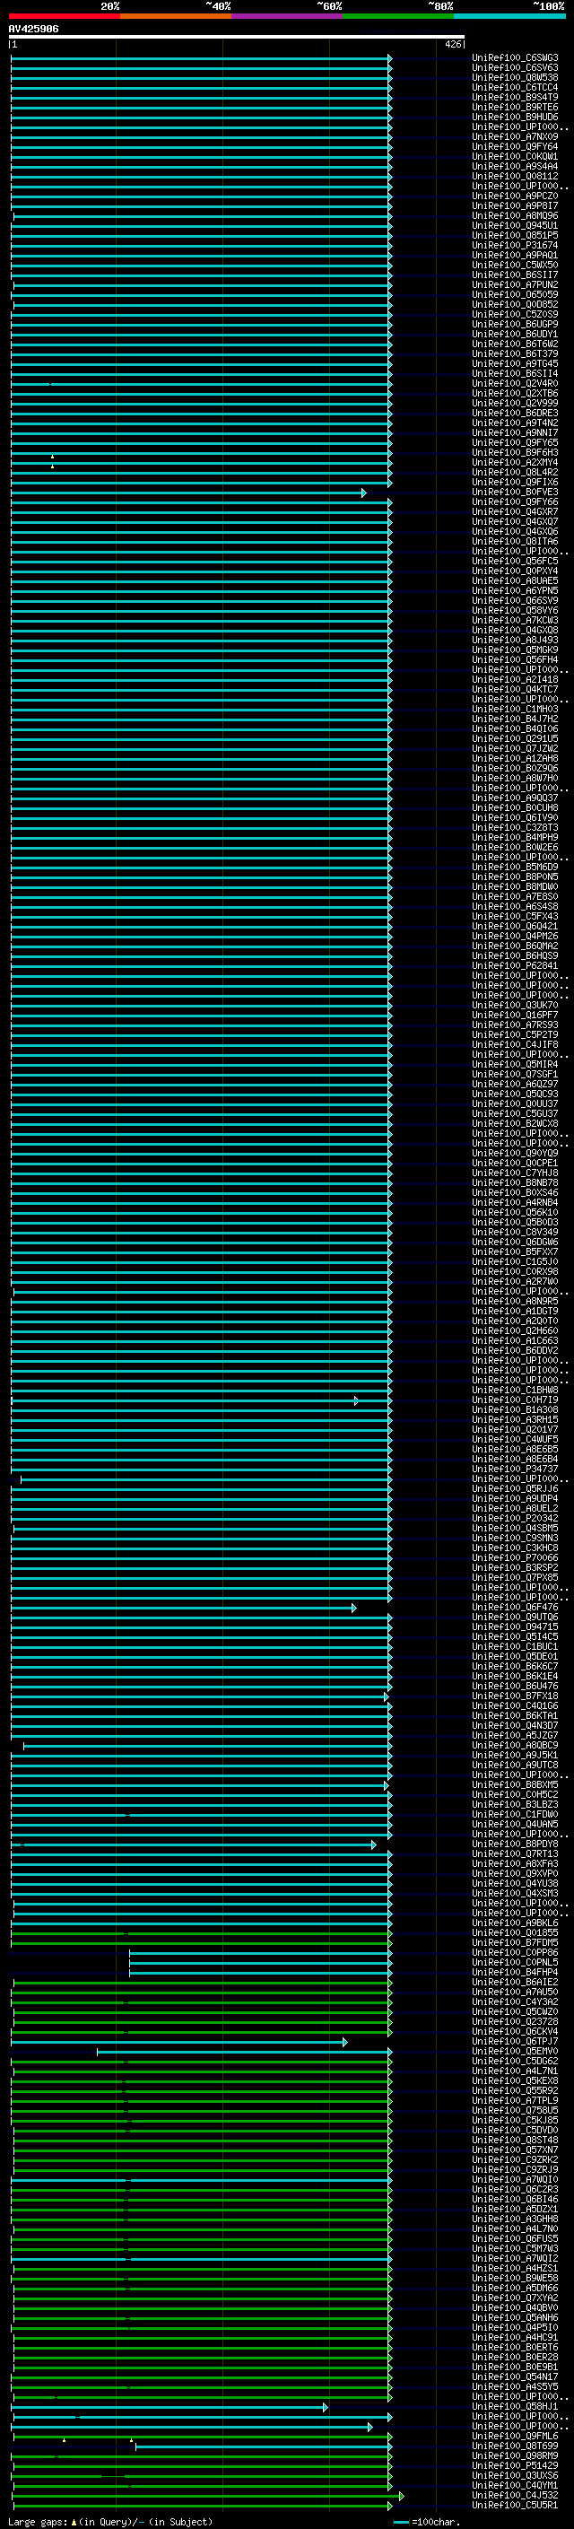Click the 426 end position marker
Screen dimensions: 574x2529
point(452,44)
